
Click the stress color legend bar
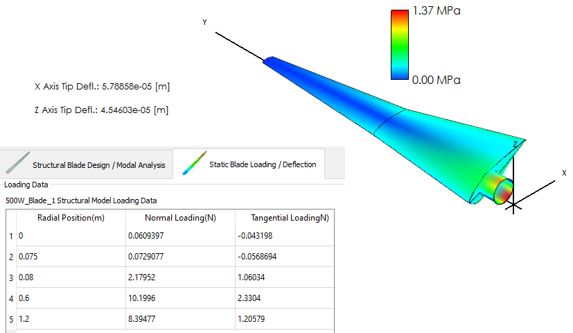pyautogui.click(x=399, y=44)
